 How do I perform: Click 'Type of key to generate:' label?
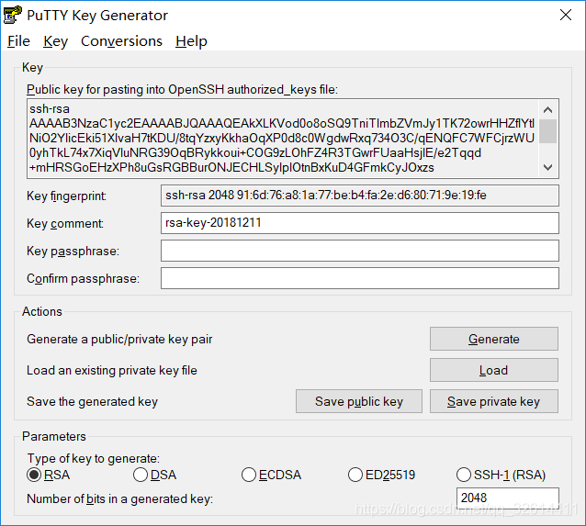pos(94,458)
